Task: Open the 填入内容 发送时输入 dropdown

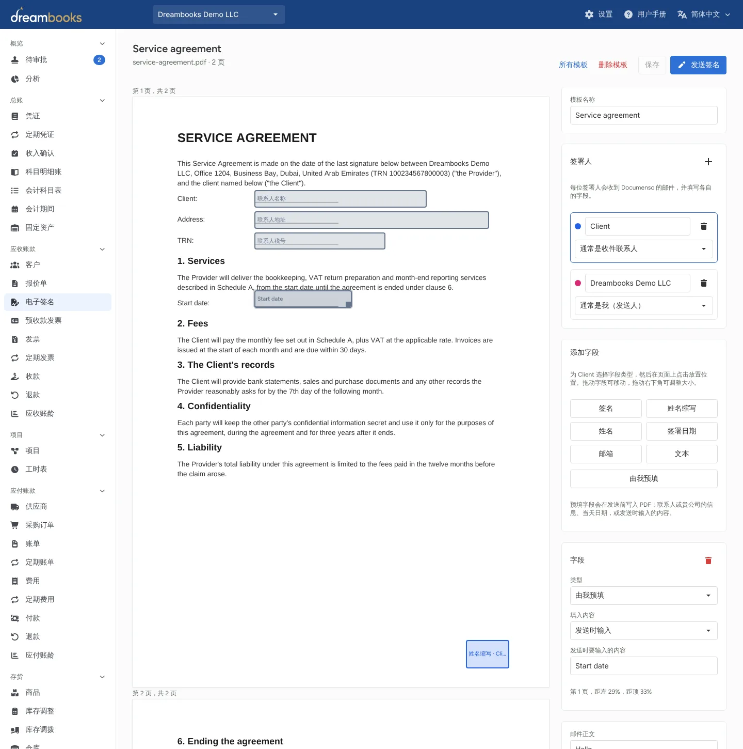Action: click(644, 631)
